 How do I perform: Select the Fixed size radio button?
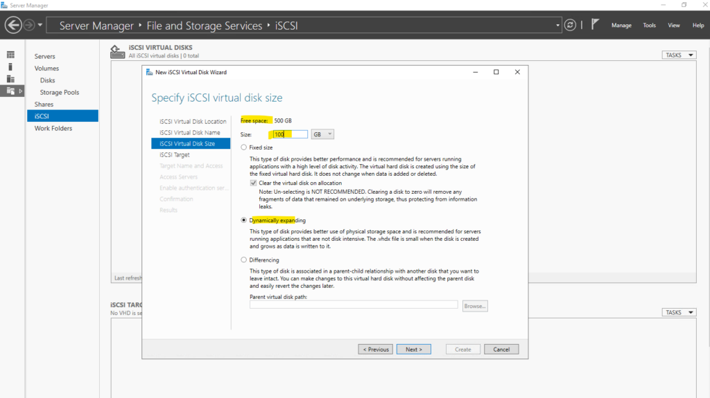tap(243, 147)
